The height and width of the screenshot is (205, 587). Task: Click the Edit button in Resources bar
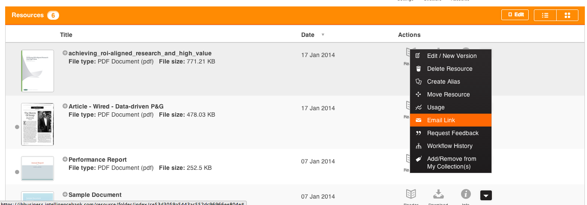(x=515, y=15)
